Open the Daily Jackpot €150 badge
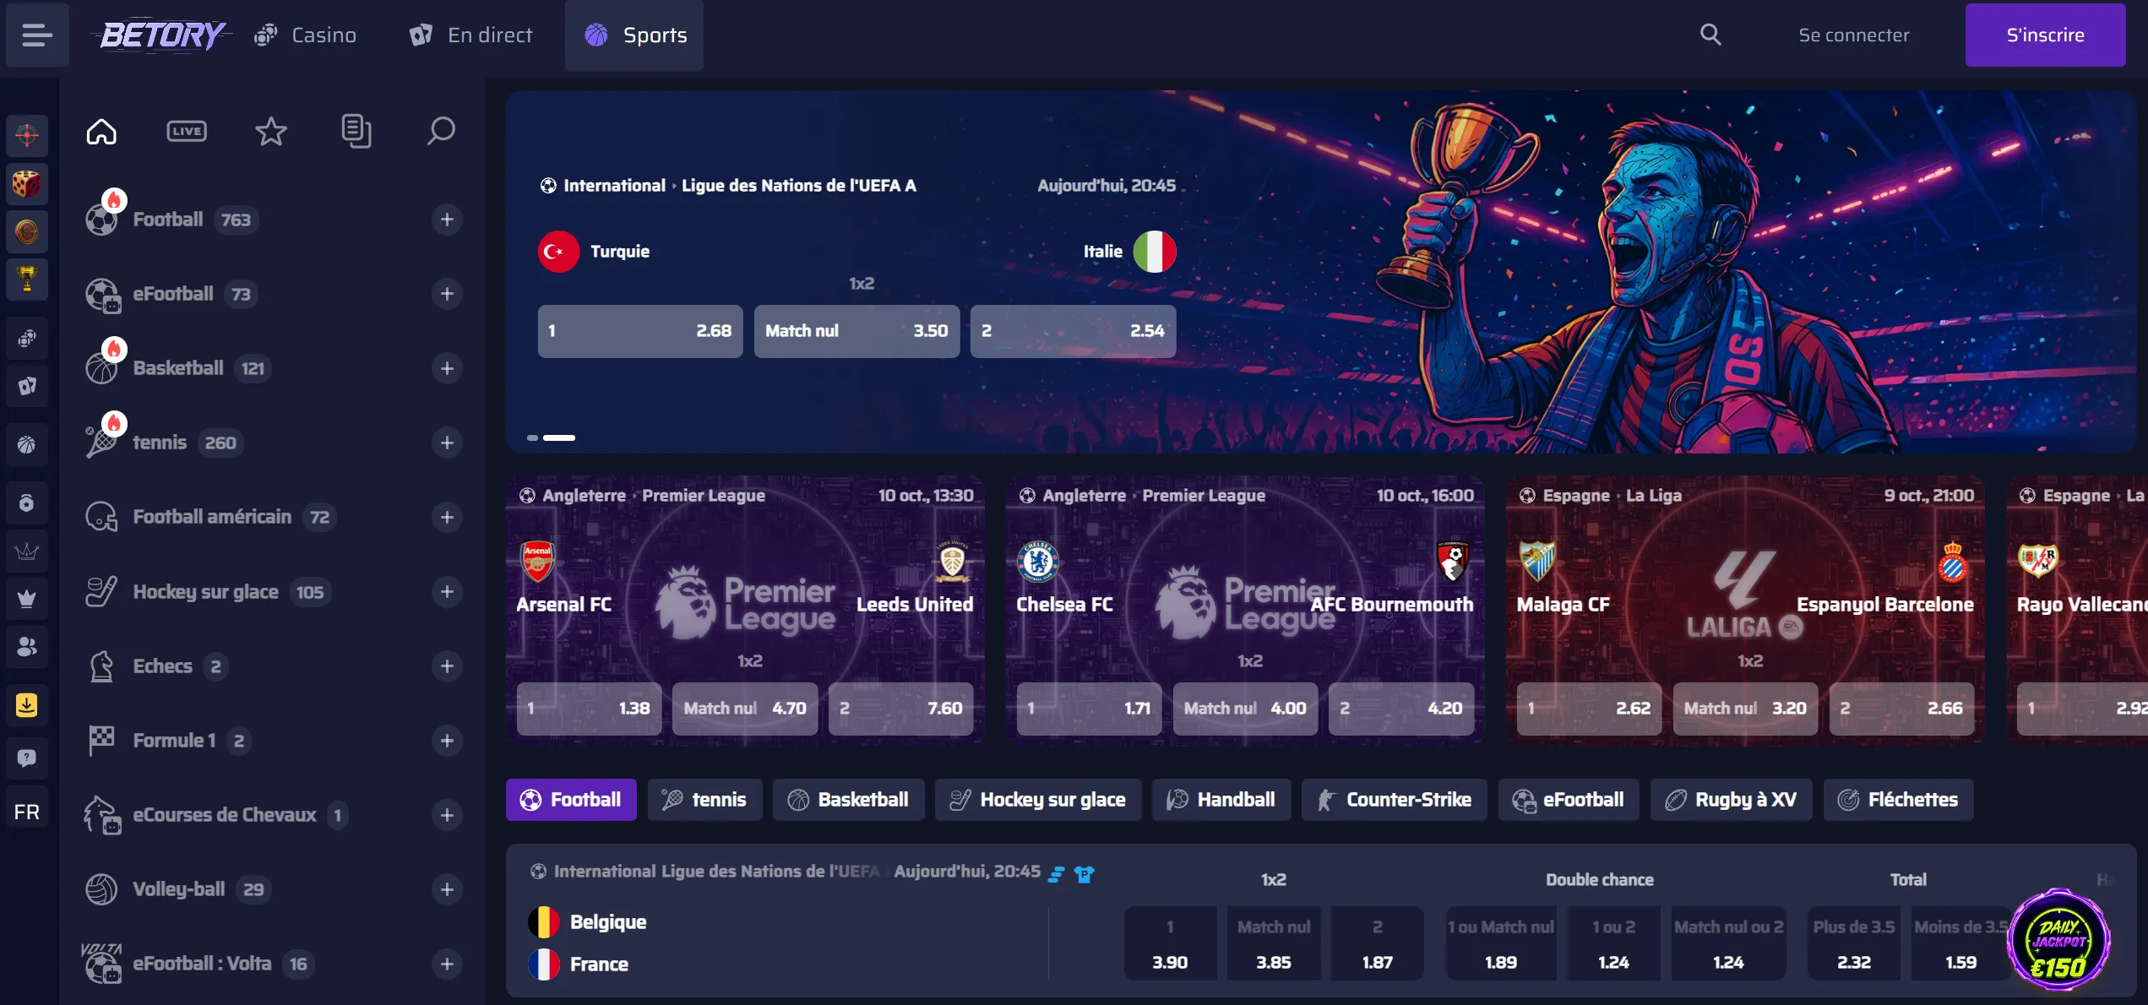This screenshot has height=1005, width=2148. click(2059, 939)
